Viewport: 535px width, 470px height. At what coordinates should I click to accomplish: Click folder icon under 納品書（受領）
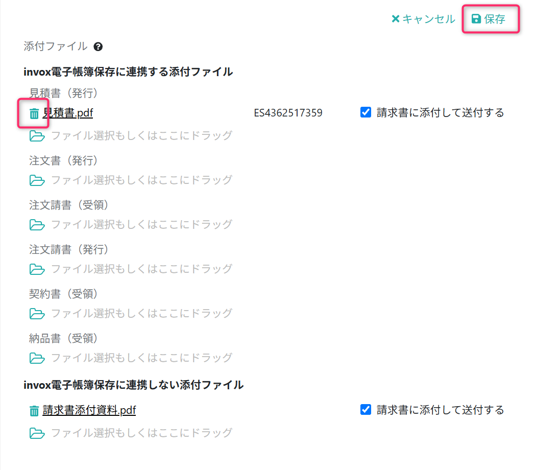click(37, 358)
